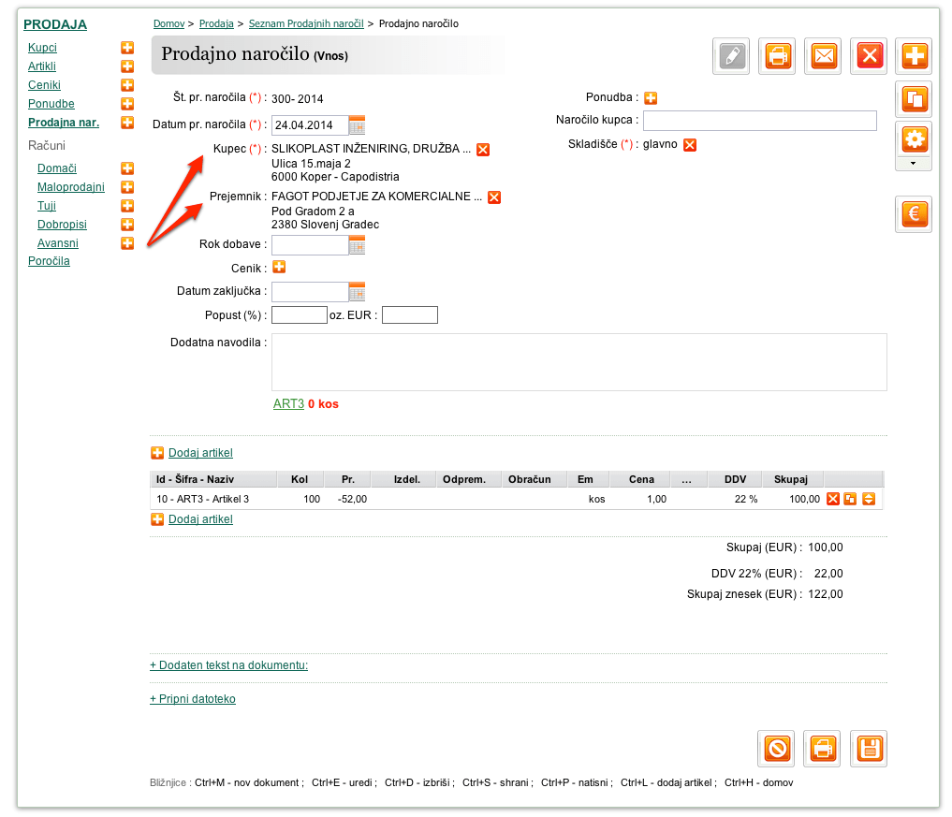The image size is (952, 817).
Task: Delete document with top red X icon
Action: tap(870, 56)
